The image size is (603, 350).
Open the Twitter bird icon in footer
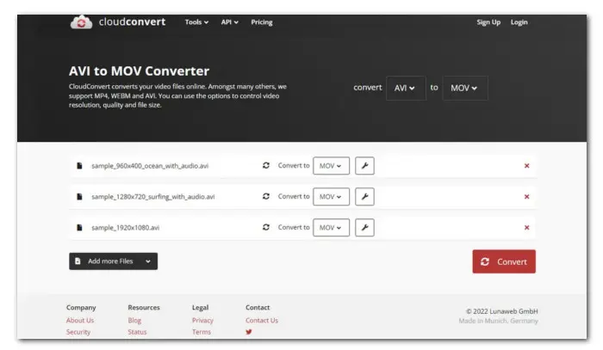click(249, 332)
